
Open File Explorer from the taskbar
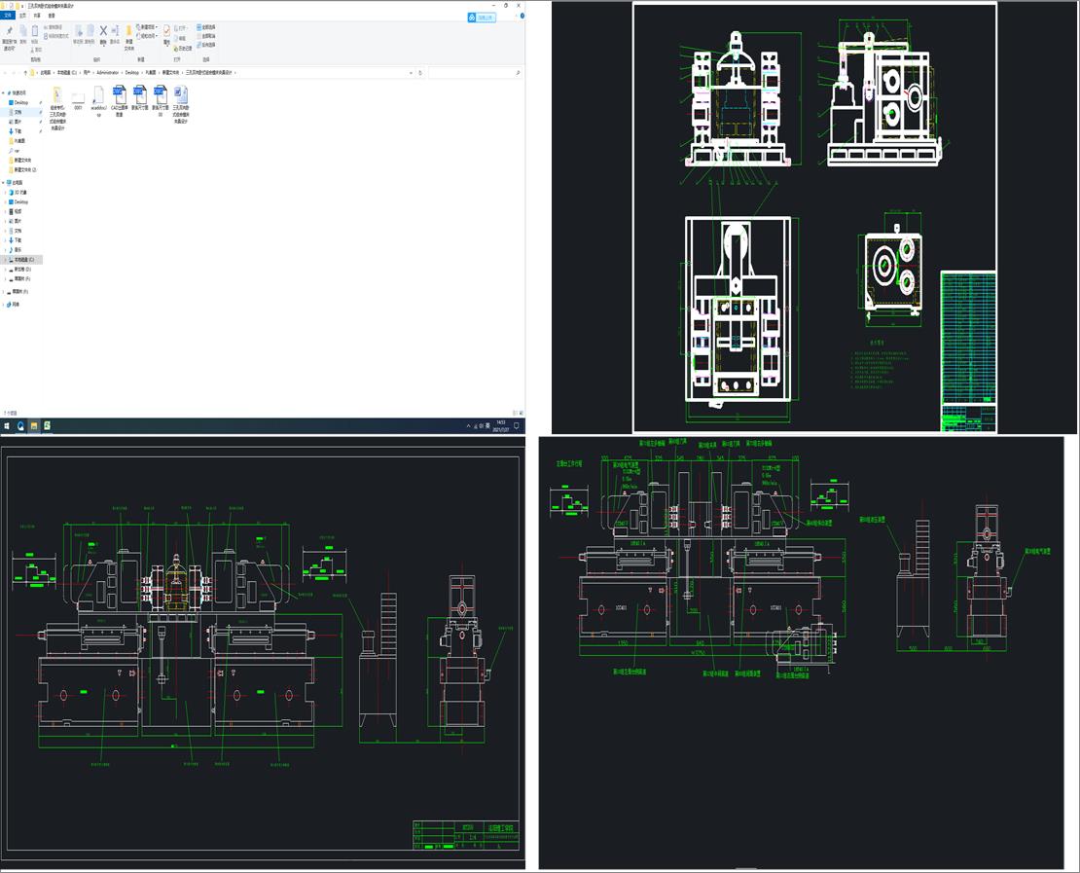[33, 426]
